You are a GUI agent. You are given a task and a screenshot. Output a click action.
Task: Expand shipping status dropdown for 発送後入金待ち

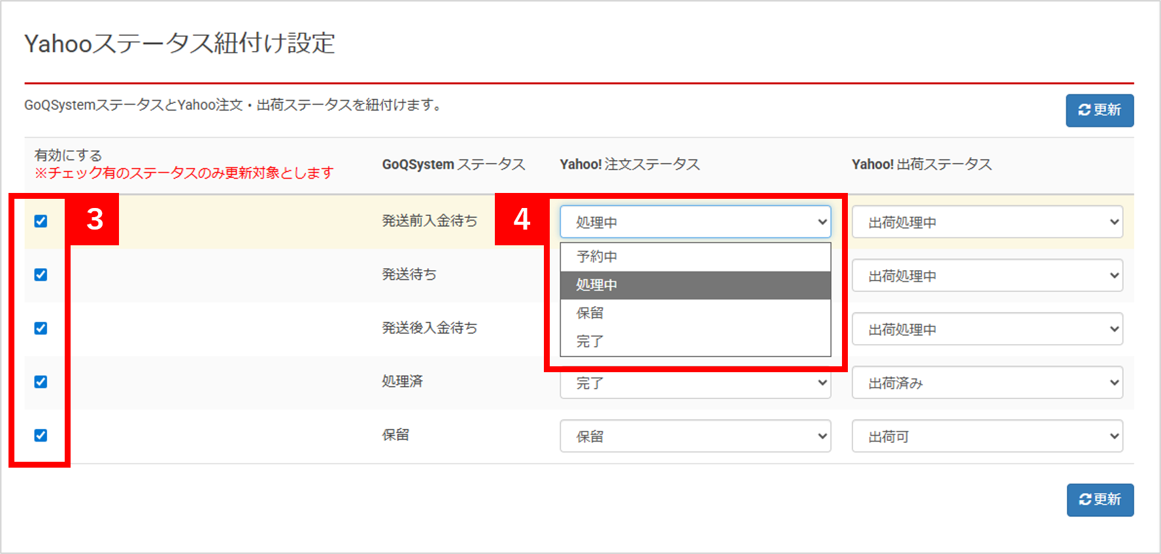coord(986,330)
